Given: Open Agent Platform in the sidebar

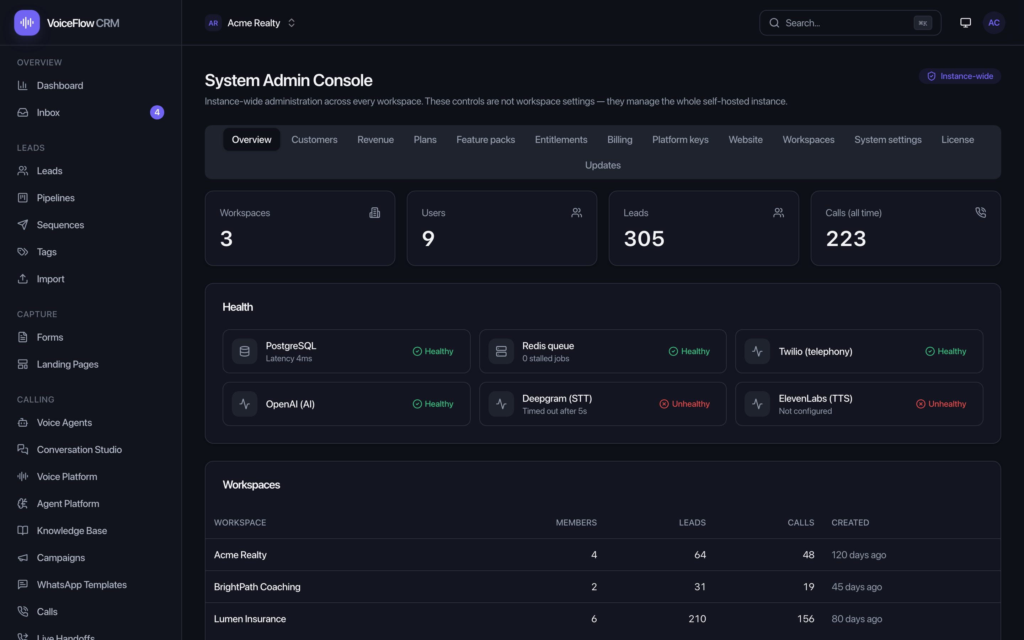Looking at the screenshot, I should [x=91, y=504].
